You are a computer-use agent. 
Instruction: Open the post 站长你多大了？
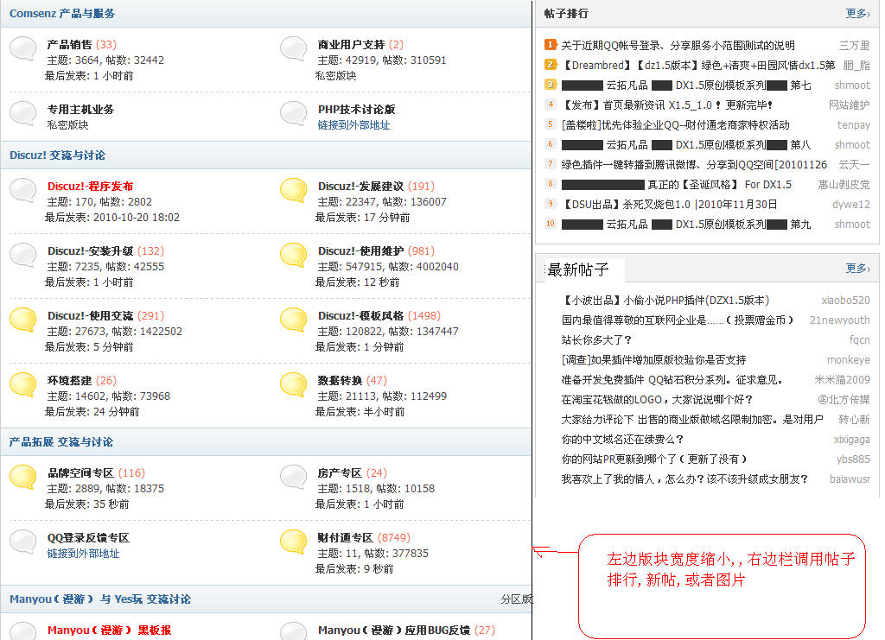click(596, 340)
